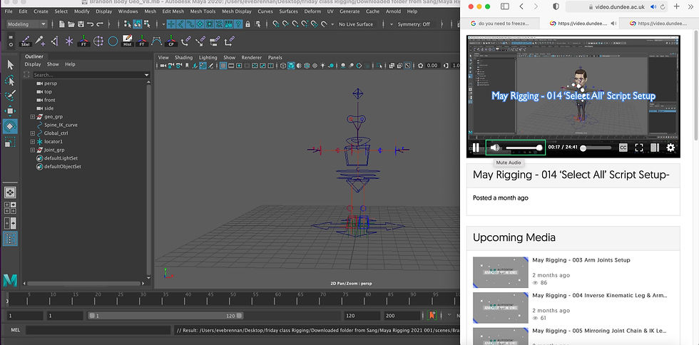The image size is (699, 345).
Task: Open video player settings gear
Action: click(670, 148)
